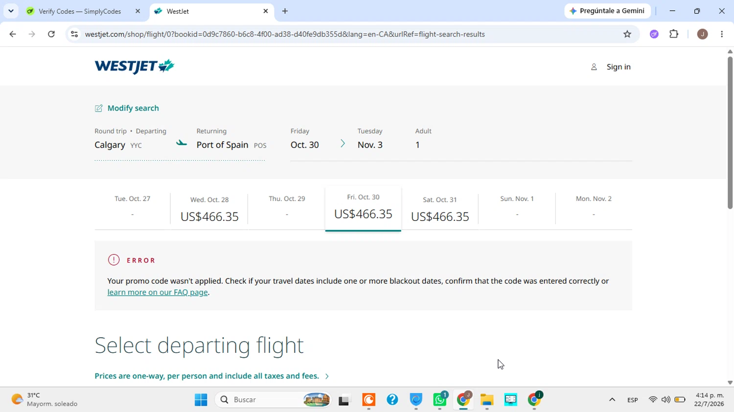Expand the chevron after taxes and fees text
The image size is (734, 412).
point(327,376)
